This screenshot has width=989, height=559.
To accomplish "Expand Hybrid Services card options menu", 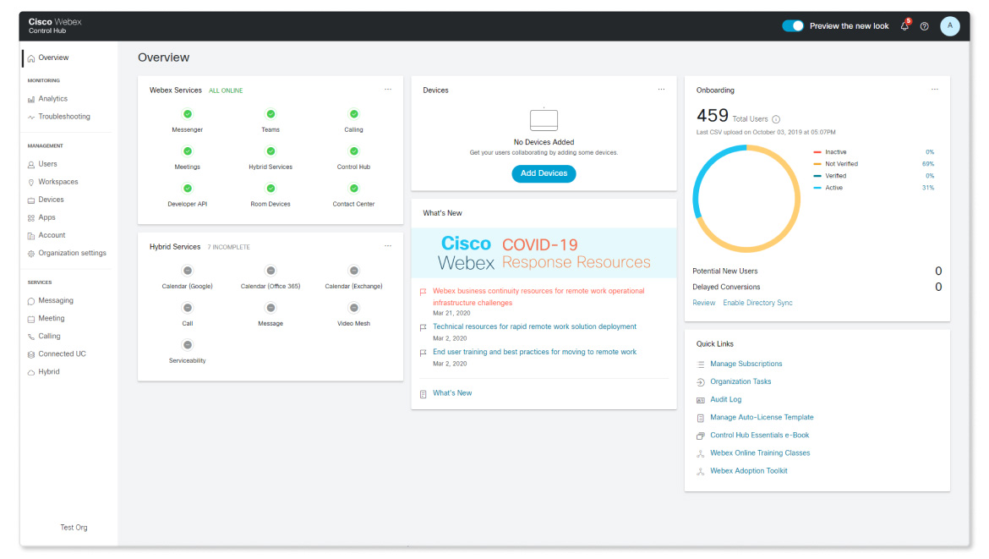I will (388, 246).
